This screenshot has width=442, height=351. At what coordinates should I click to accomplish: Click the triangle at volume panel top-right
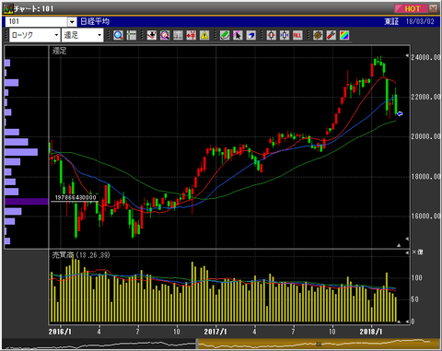coord(407,252)
